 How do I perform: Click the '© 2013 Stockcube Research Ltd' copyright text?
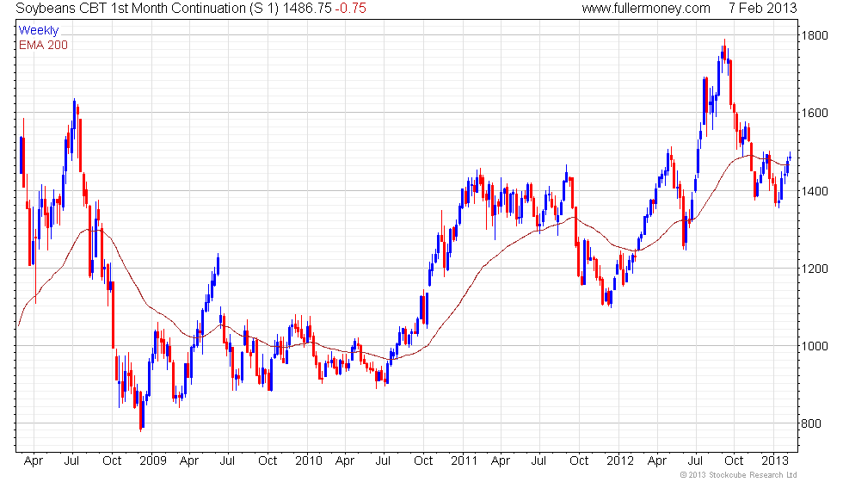click(738, 475)
